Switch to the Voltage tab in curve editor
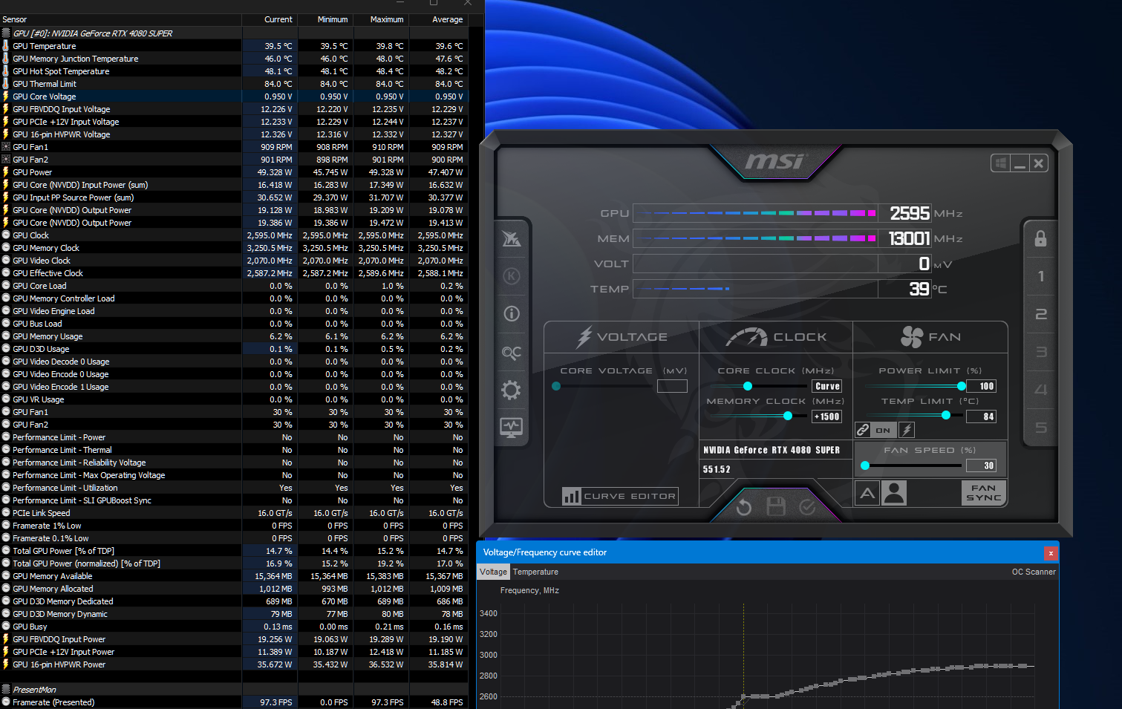 point(493,572)
